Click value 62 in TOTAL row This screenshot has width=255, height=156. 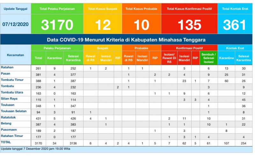[x=184, y=143]
